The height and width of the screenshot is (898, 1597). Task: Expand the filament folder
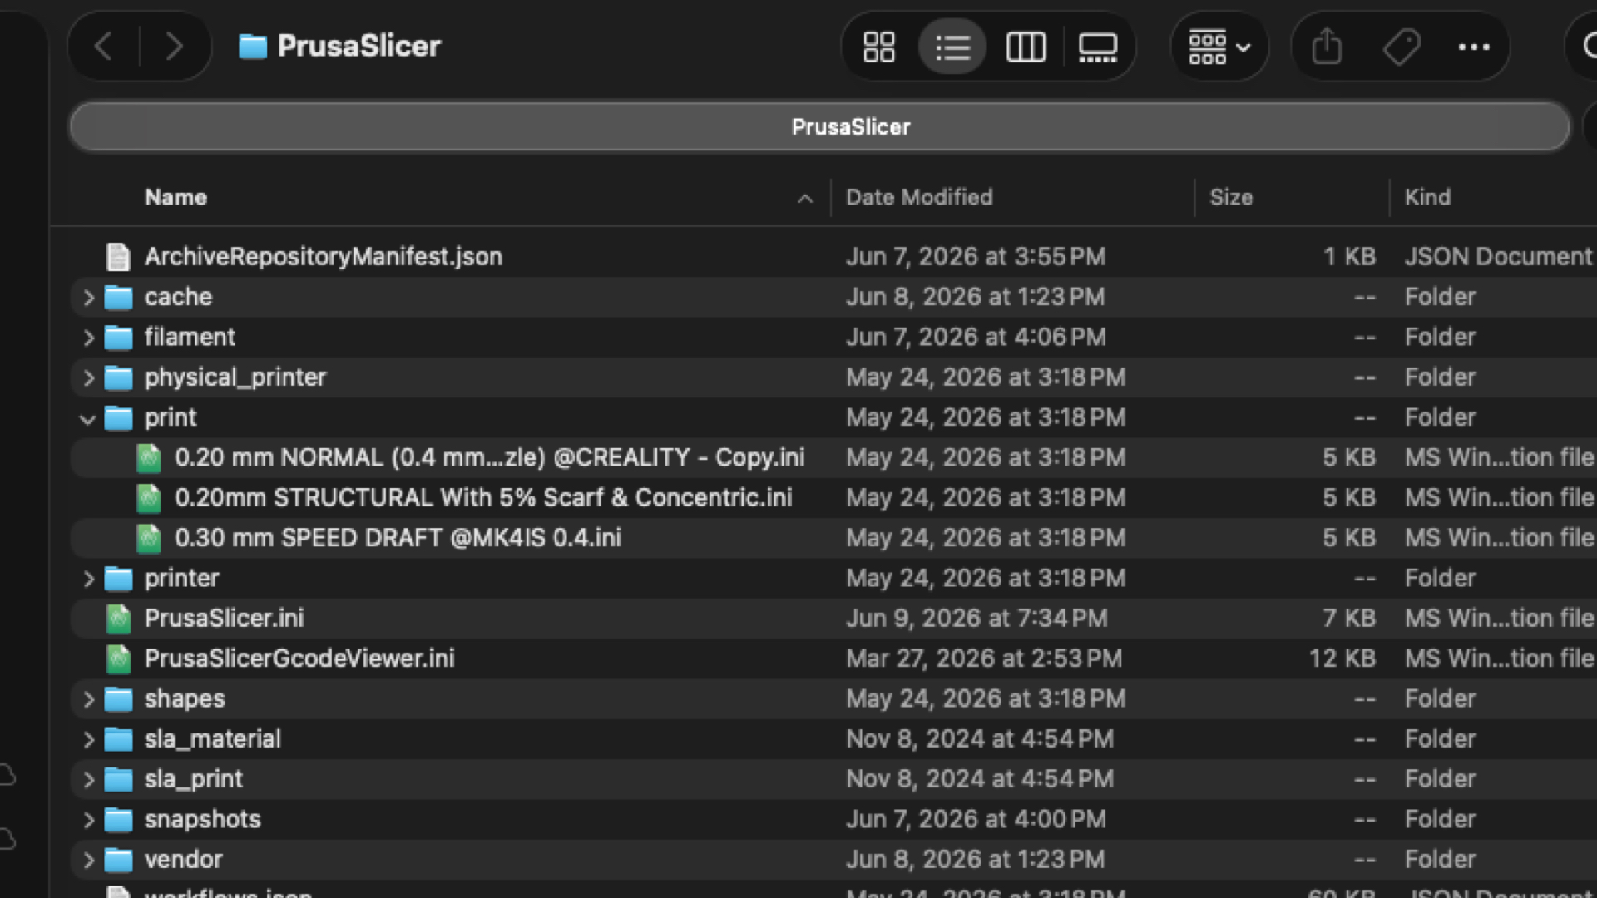coord(88,337)
